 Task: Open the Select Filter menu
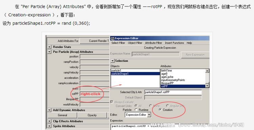(x=118, y=43)
